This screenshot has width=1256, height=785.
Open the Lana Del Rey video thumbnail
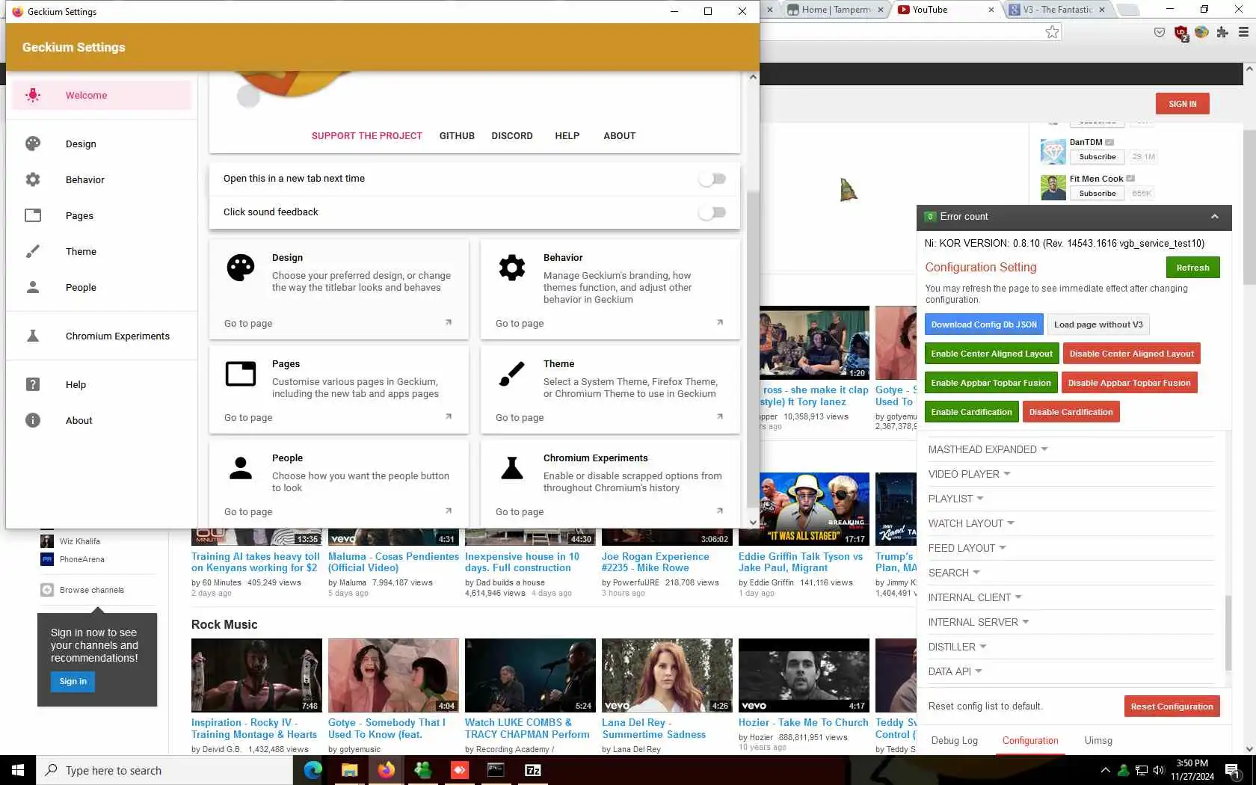coord(667,675)
